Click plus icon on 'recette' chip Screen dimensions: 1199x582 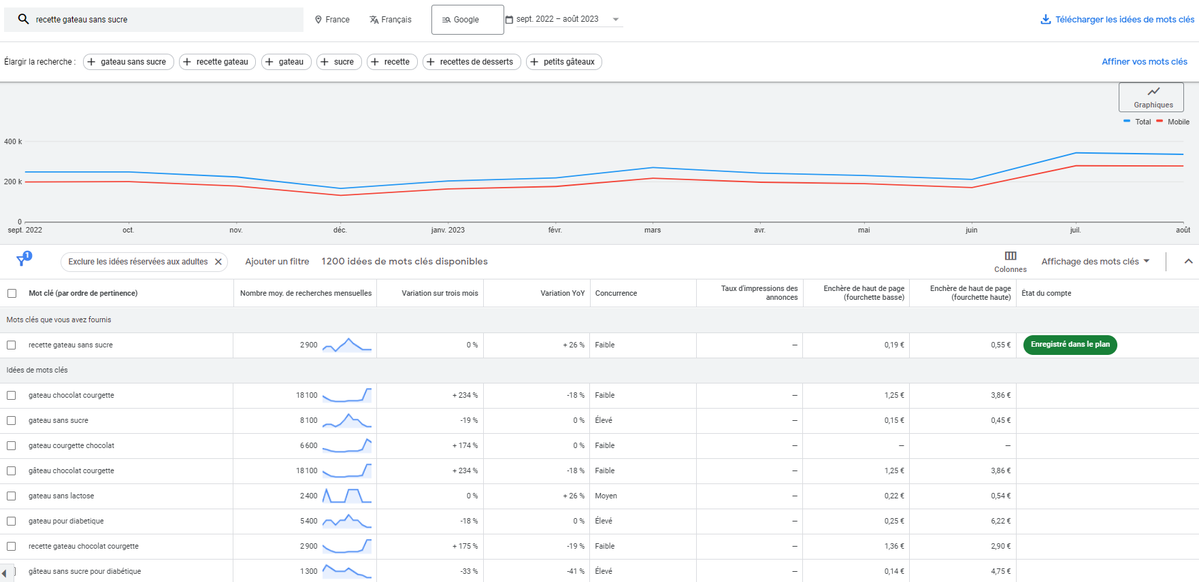click(x=375, y=62)
